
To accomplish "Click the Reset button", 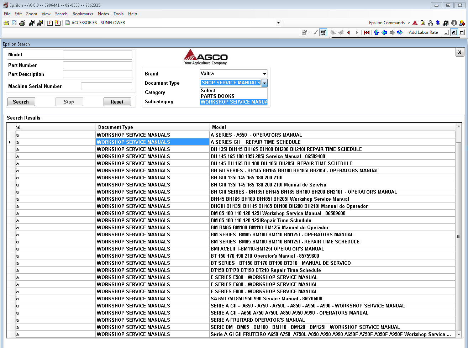I will pos(117,102).
